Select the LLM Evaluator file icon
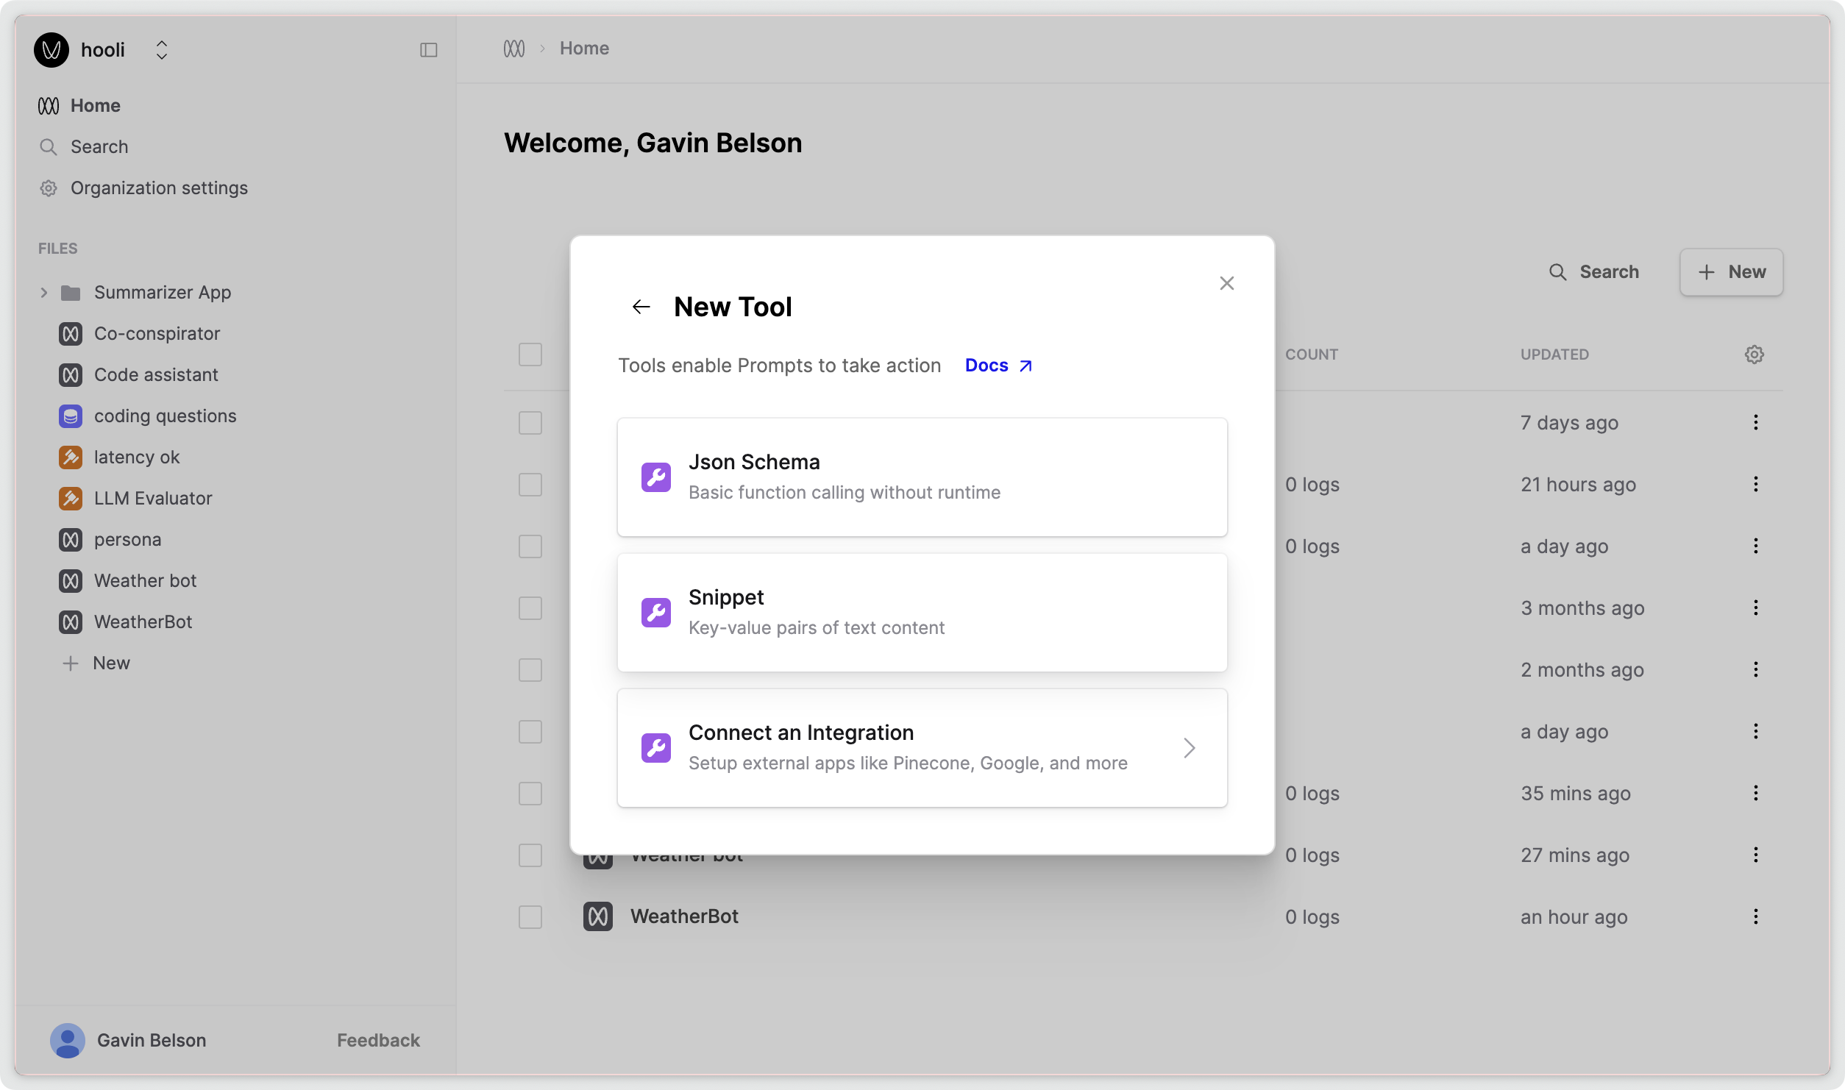The width and height of the screenshot is (1845, 1090). click(x=71, y=498)
